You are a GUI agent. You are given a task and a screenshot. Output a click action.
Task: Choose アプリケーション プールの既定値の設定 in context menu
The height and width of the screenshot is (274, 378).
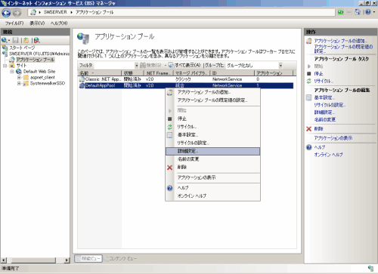click(x=212, y=100)
